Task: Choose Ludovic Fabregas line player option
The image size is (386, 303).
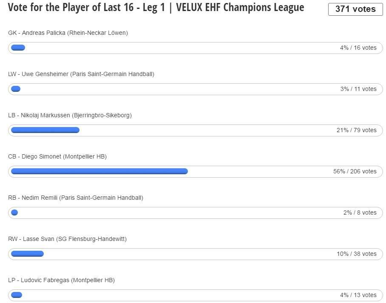Action: [x=61, y=280]
